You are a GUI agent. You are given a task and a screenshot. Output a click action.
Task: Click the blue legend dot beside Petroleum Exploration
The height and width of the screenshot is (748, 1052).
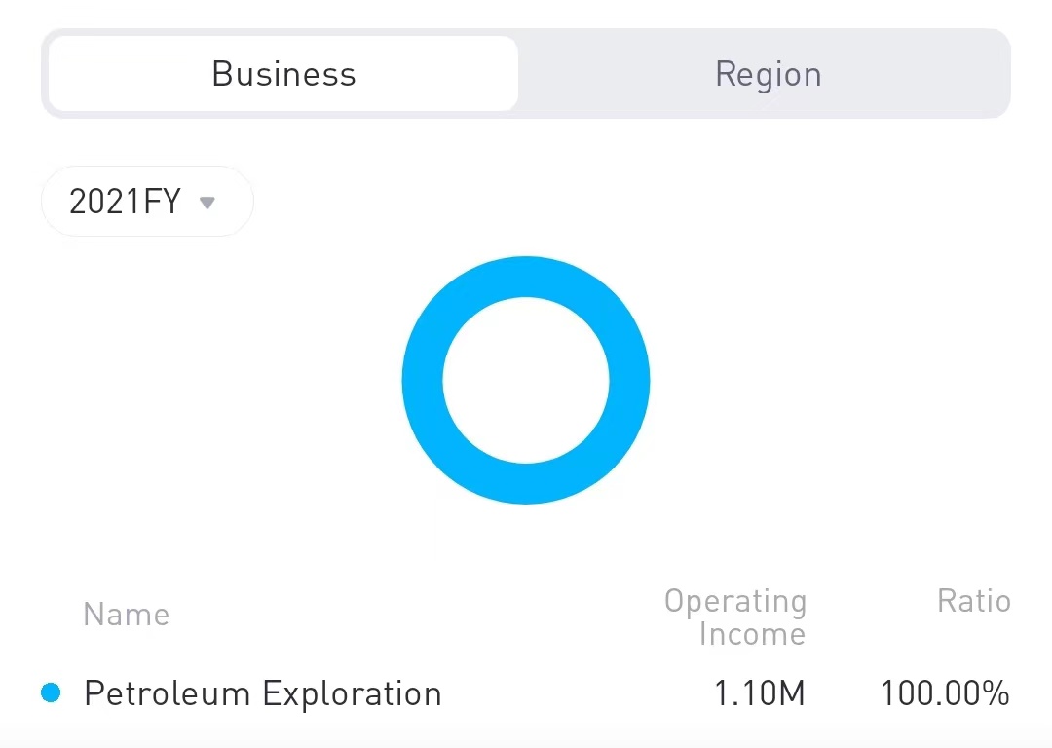pos(51,692)
